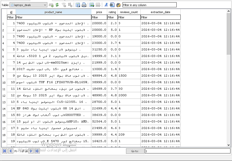Click the Filter field under reviews_count
232x161 pixels.
129,17
